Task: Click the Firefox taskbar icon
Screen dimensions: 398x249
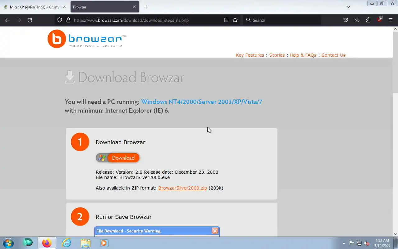Action: 47,243
